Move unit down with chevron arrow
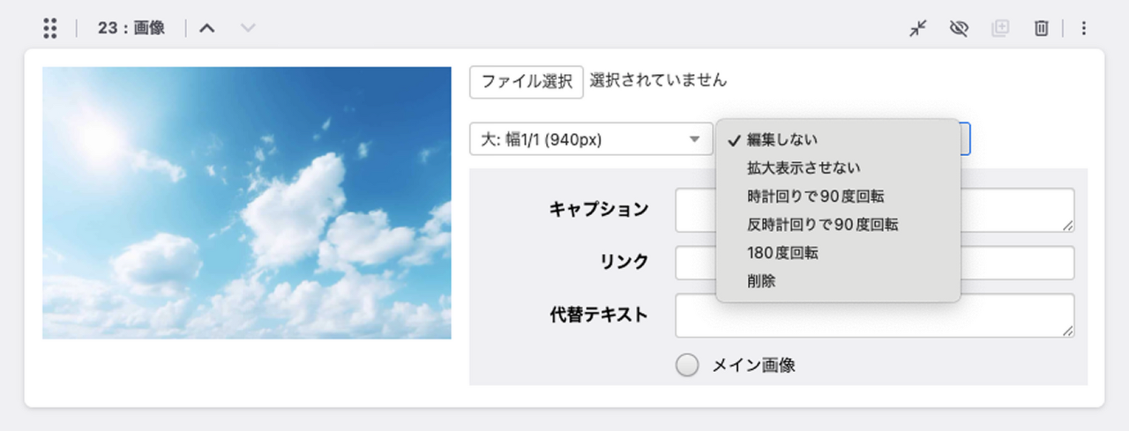 pos(248,28)
